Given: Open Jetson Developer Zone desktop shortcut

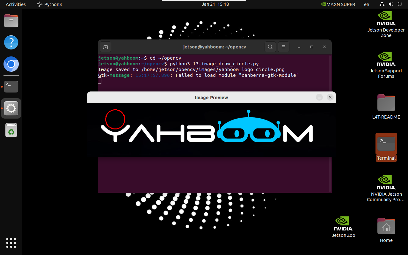Looking at the screenshot, I should coord(386,25).
